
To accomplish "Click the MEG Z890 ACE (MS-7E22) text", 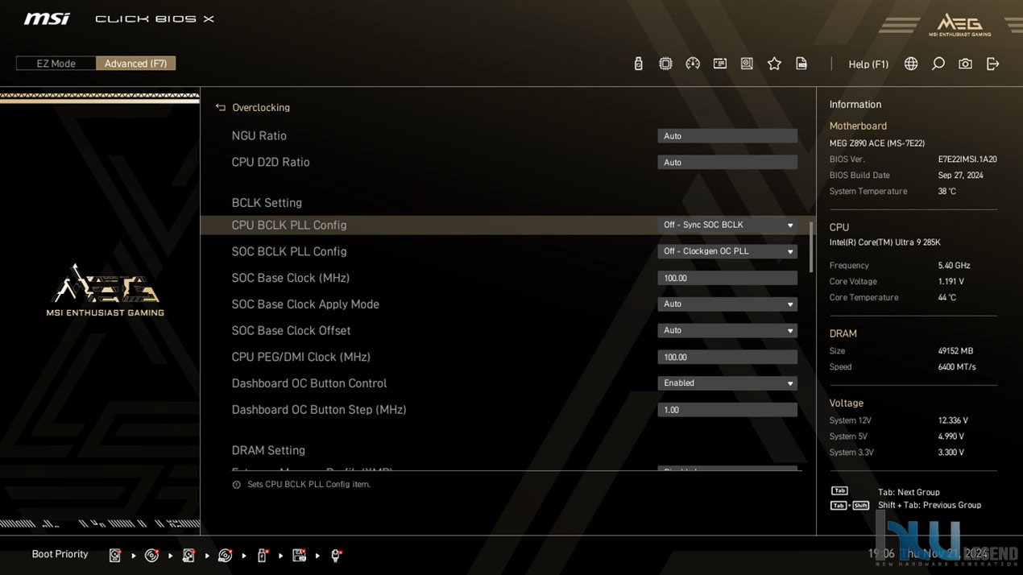I will coord(877,143).
